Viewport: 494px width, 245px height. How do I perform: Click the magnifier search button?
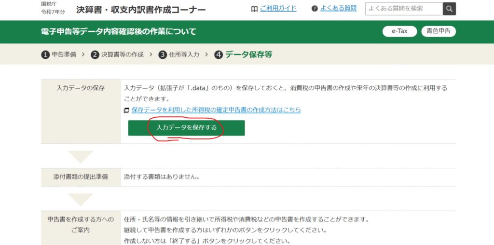(449, 9)
